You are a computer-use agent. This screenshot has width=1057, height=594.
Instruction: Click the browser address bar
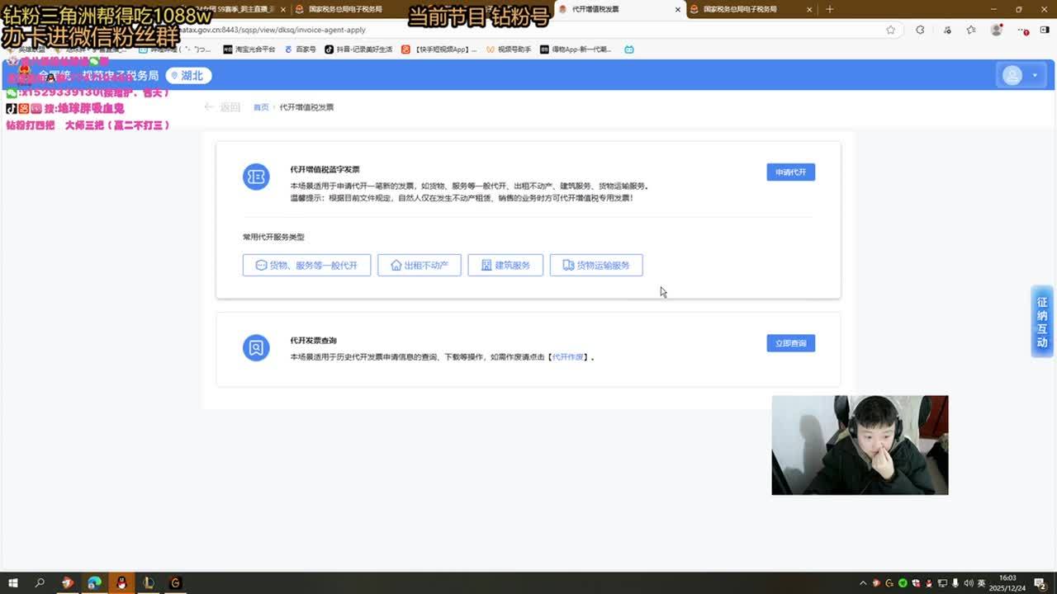tap(528, 30)
